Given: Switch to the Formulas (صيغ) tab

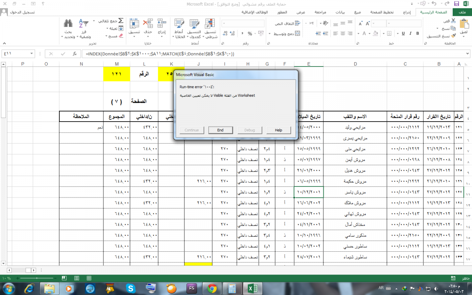Looking at the screenshot, I should coord(357,12).
